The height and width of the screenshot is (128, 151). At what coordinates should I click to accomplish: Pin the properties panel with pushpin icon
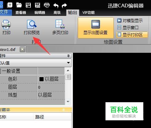click(x=68, y=56)
